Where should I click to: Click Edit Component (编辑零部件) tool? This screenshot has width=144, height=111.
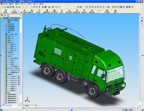[x=47, y=11]
